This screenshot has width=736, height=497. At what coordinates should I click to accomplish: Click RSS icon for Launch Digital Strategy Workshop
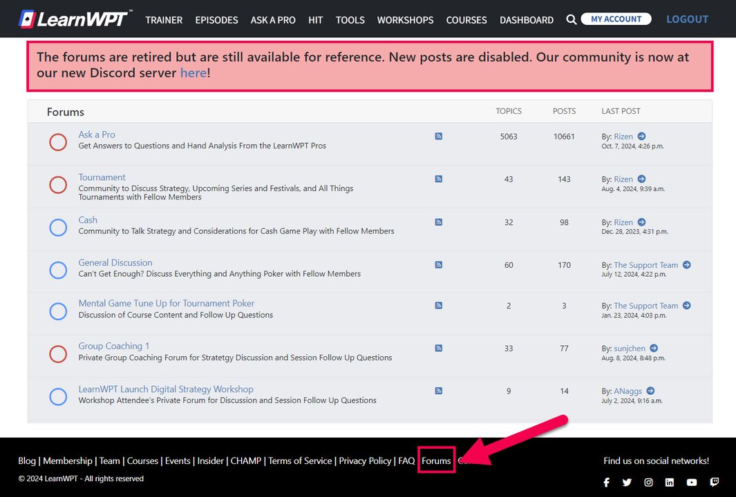pyautogui.click(x=438, y=391)
